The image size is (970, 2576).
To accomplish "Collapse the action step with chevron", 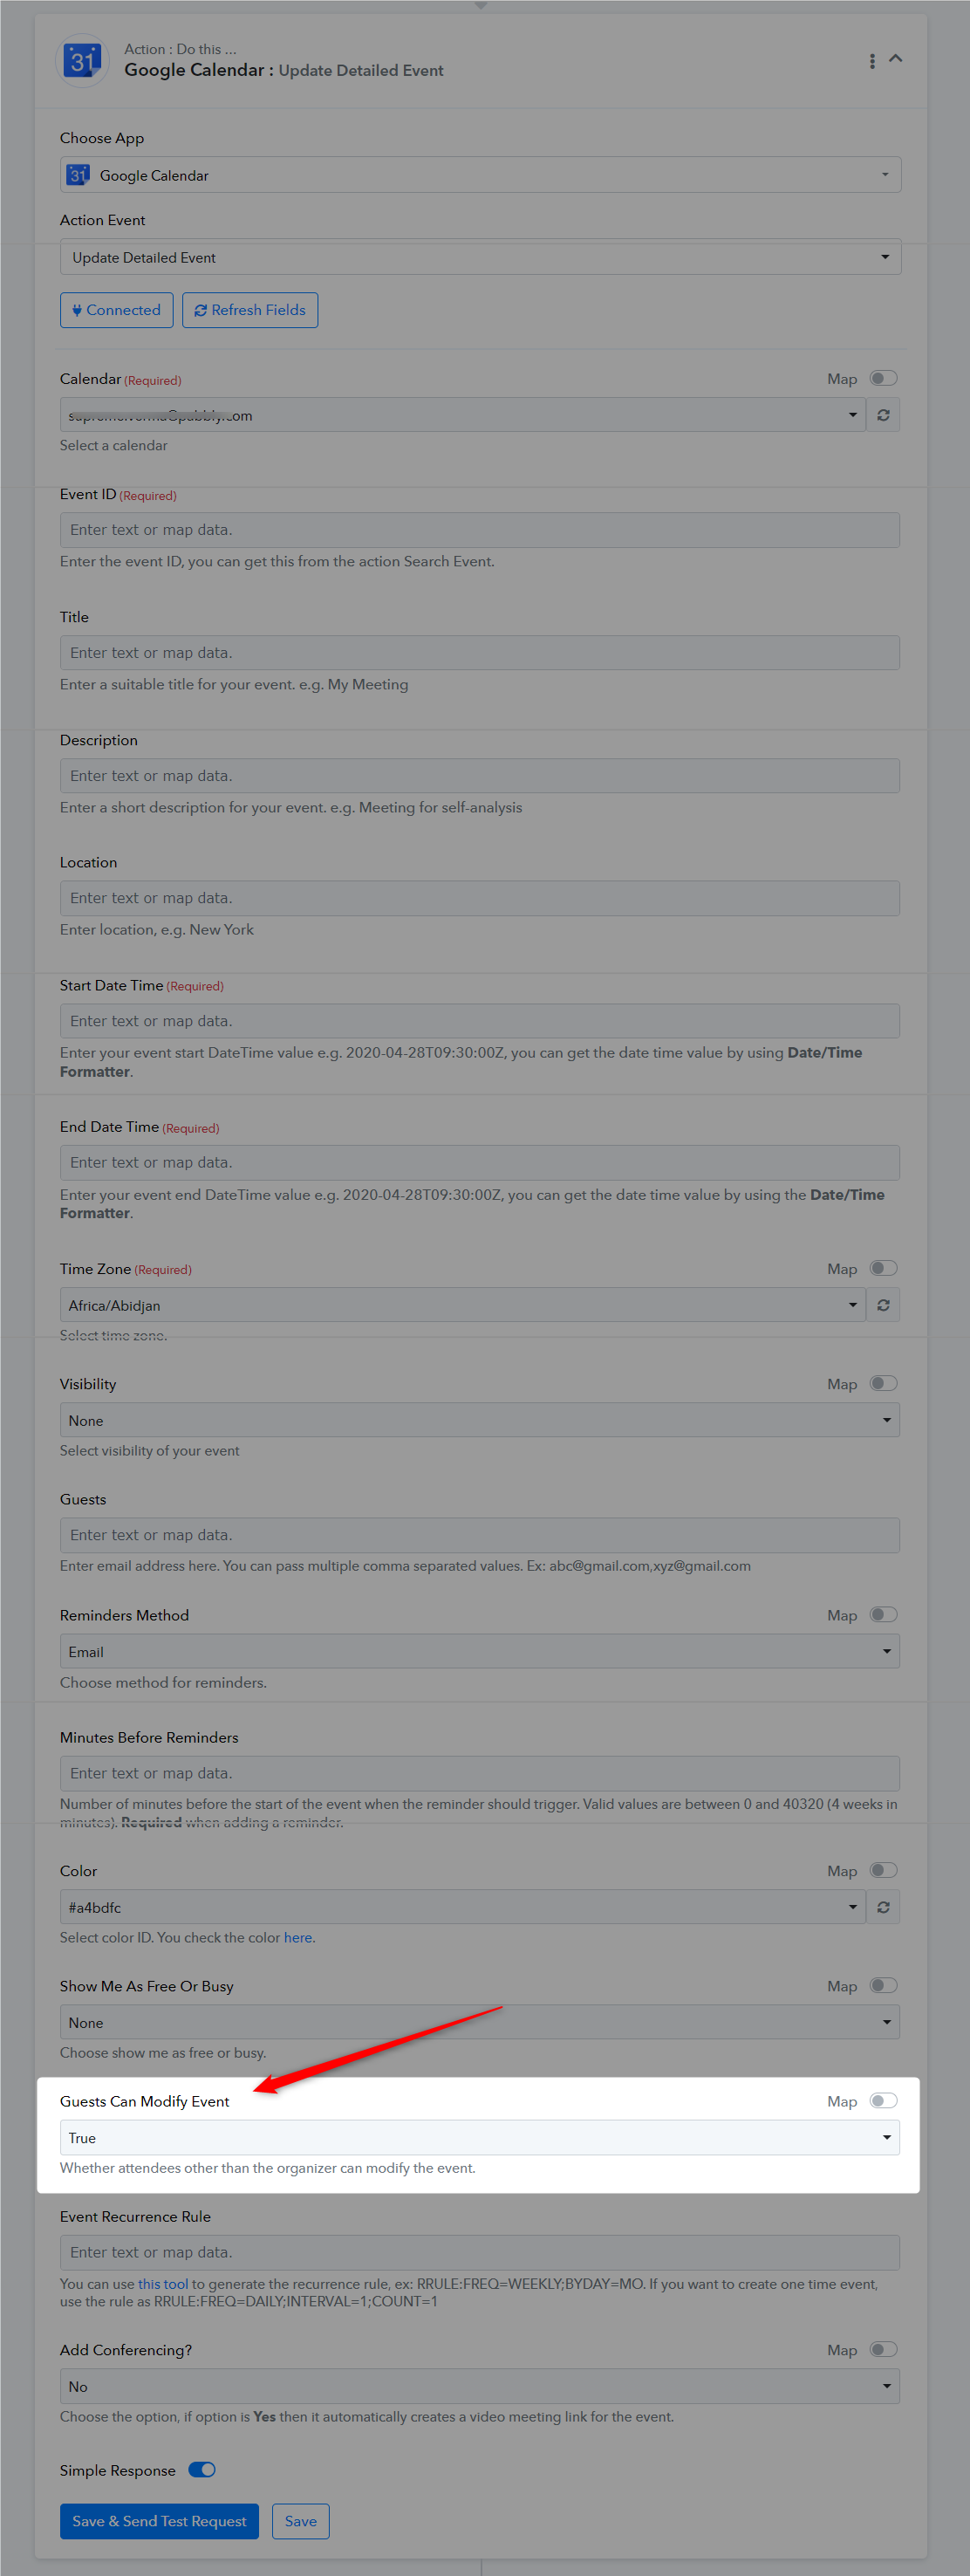I will [896, 59].
